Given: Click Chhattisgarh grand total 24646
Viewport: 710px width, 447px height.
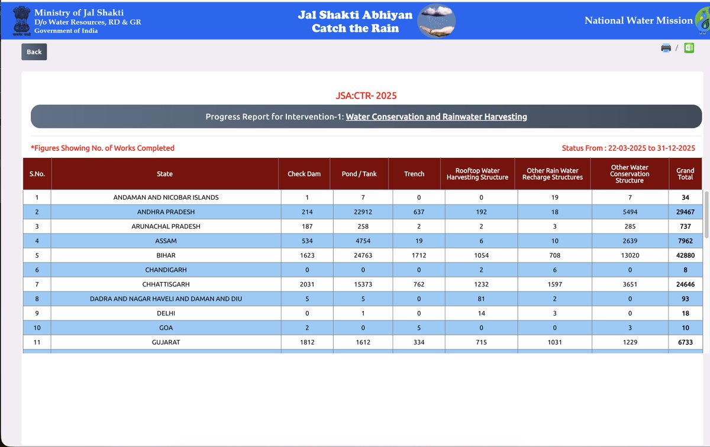Looking at the screenshot, I should (x=685, y=284).
